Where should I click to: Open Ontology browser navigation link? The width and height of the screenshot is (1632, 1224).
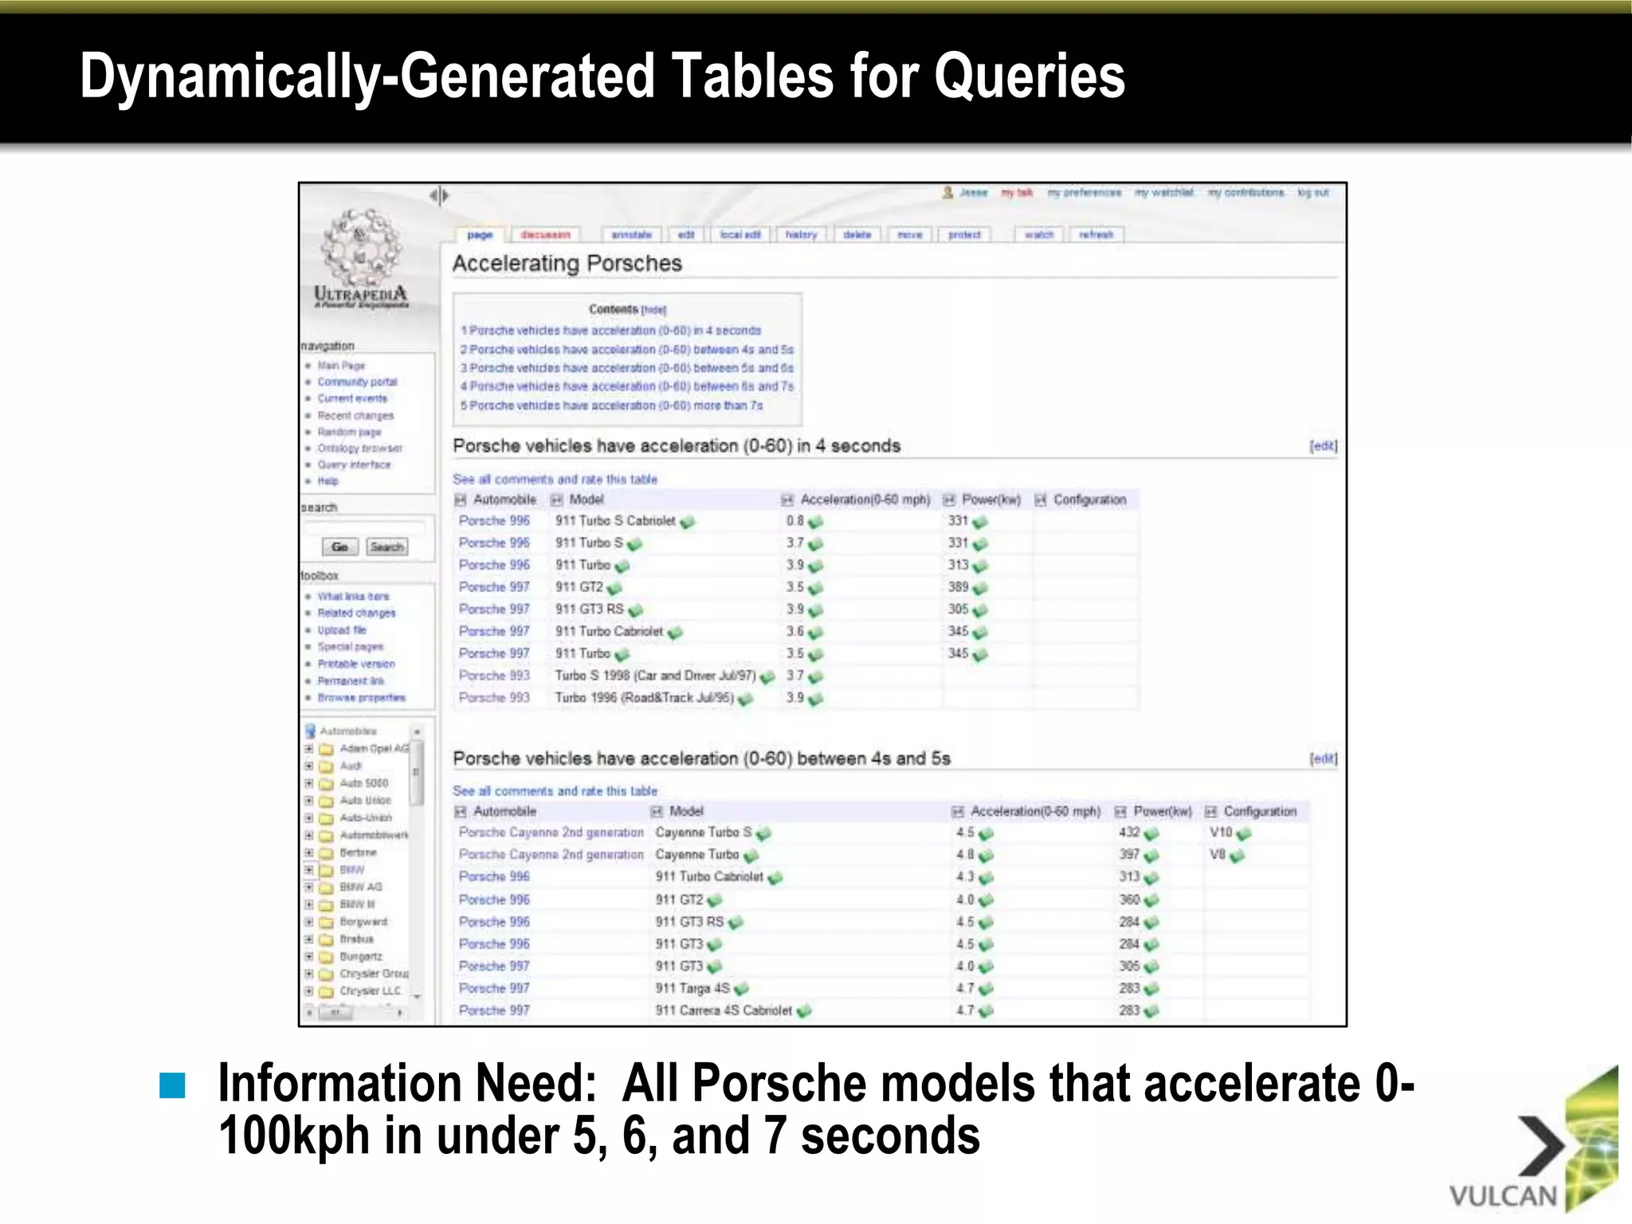359,448
